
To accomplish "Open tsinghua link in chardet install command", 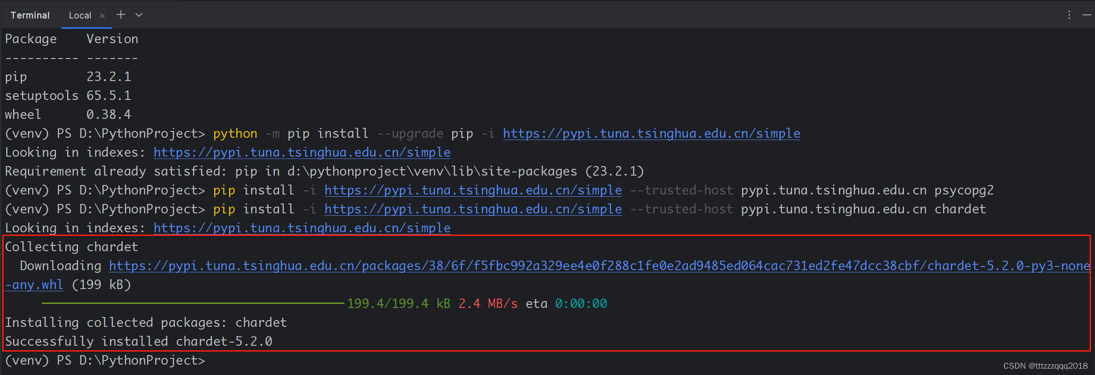I will click(473, 209).
